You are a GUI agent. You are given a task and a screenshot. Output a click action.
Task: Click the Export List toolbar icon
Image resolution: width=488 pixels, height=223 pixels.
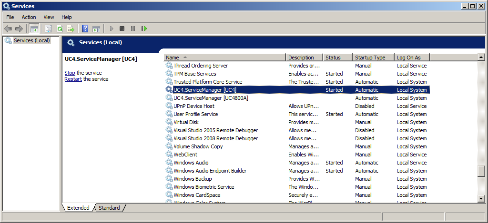click(71, 29)
